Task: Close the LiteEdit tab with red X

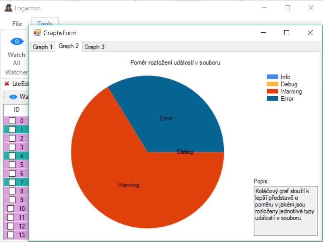Action: [x=7, y=83]
